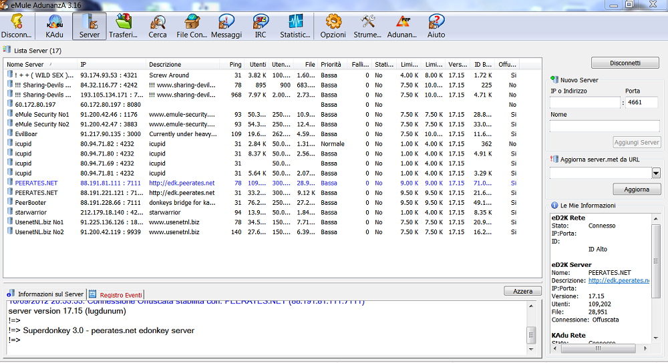Click the Azzera button
This screenshot has height=363, width=668.
click(523, 291)
